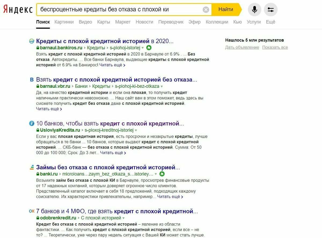Click the 'С плохой историей' breadcrumb
322x238 pixels.
101,218
